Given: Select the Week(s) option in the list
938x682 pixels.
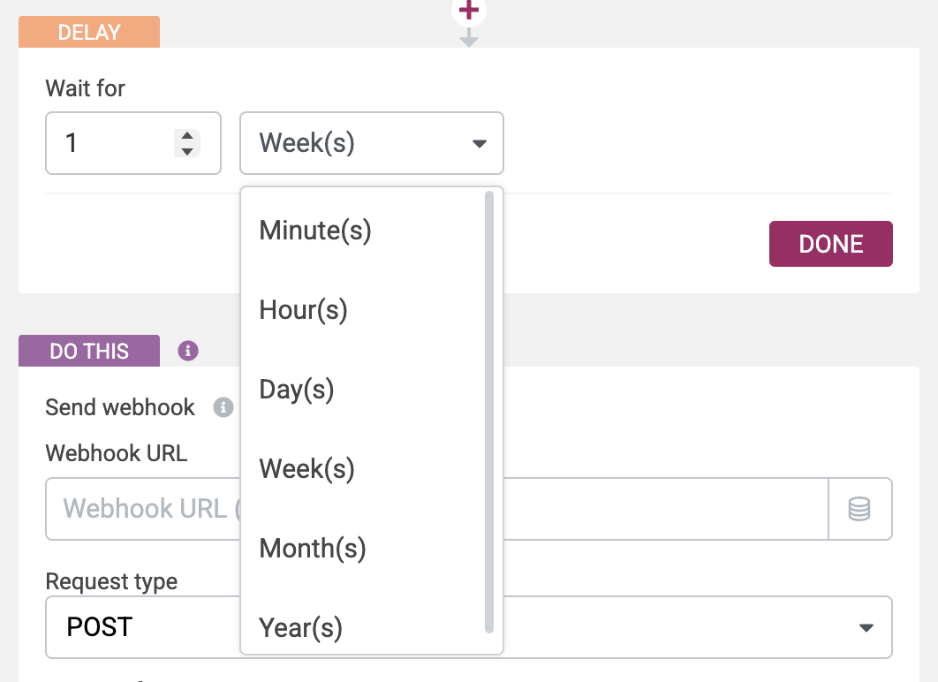Looking at the screenshot, I should pos(306,469).
